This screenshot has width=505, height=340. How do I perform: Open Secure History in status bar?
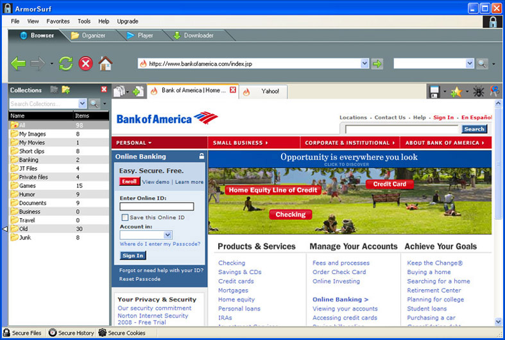71,333
